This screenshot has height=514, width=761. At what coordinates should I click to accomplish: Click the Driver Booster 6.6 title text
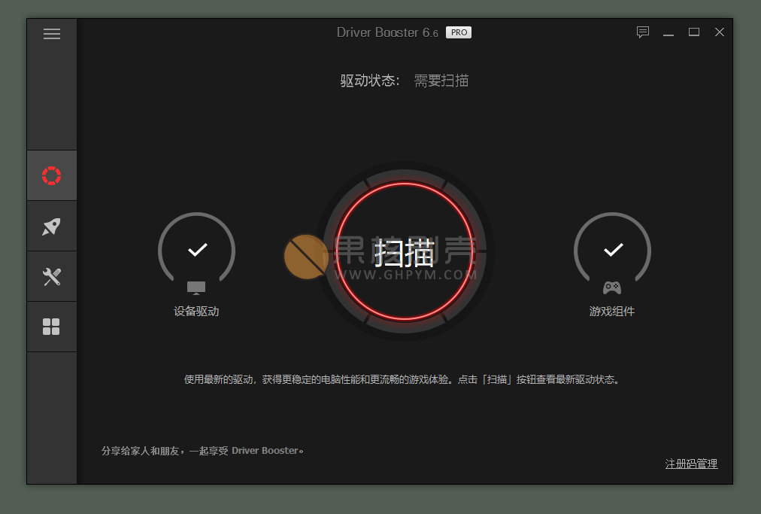pyautogui.click(x=387, y=32)
